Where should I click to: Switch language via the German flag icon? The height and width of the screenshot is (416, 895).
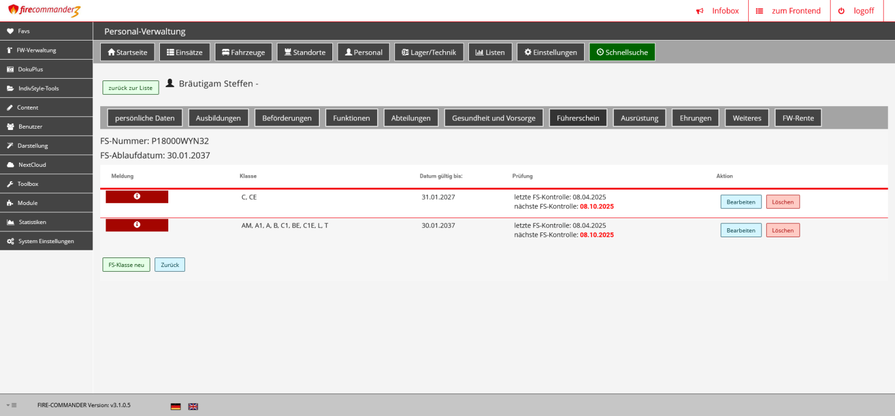pyautogui.click(x=175, y=406)
